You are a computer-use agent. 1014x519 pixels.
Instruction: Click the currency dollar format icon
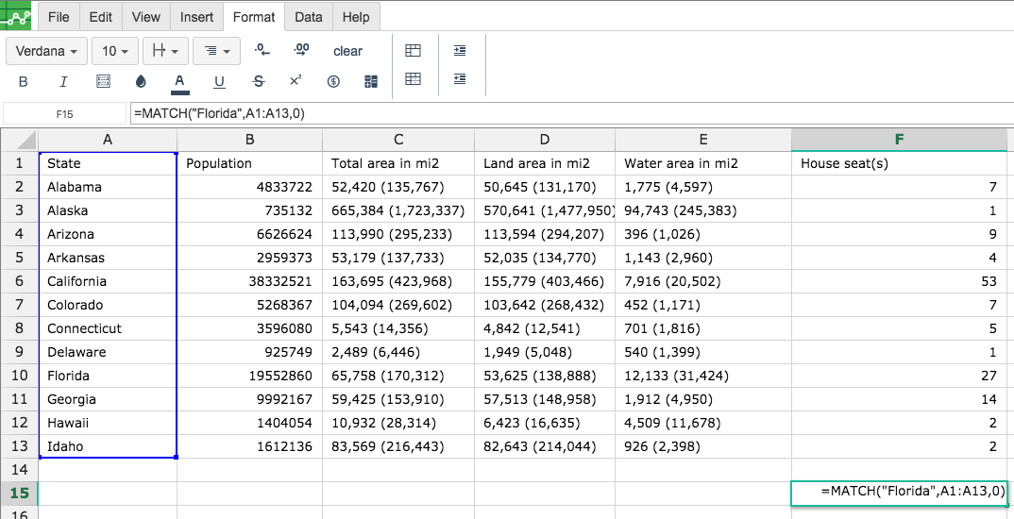pos(333,81)
